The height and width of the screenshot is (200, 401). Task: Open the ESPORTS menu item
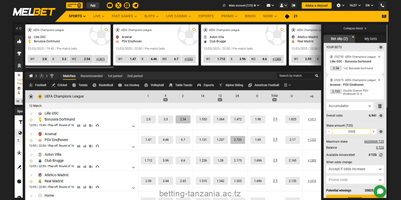206,16
